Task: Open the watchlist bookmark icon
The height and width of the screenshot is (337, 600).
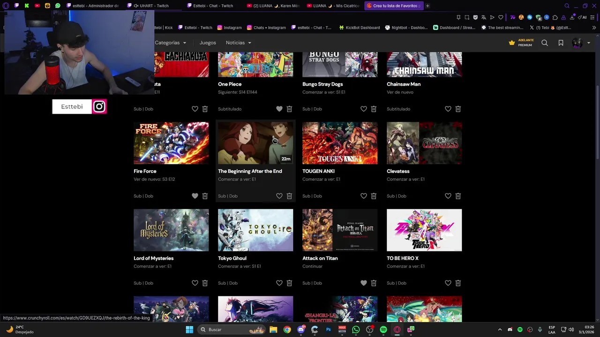Action: click(561, 43)
